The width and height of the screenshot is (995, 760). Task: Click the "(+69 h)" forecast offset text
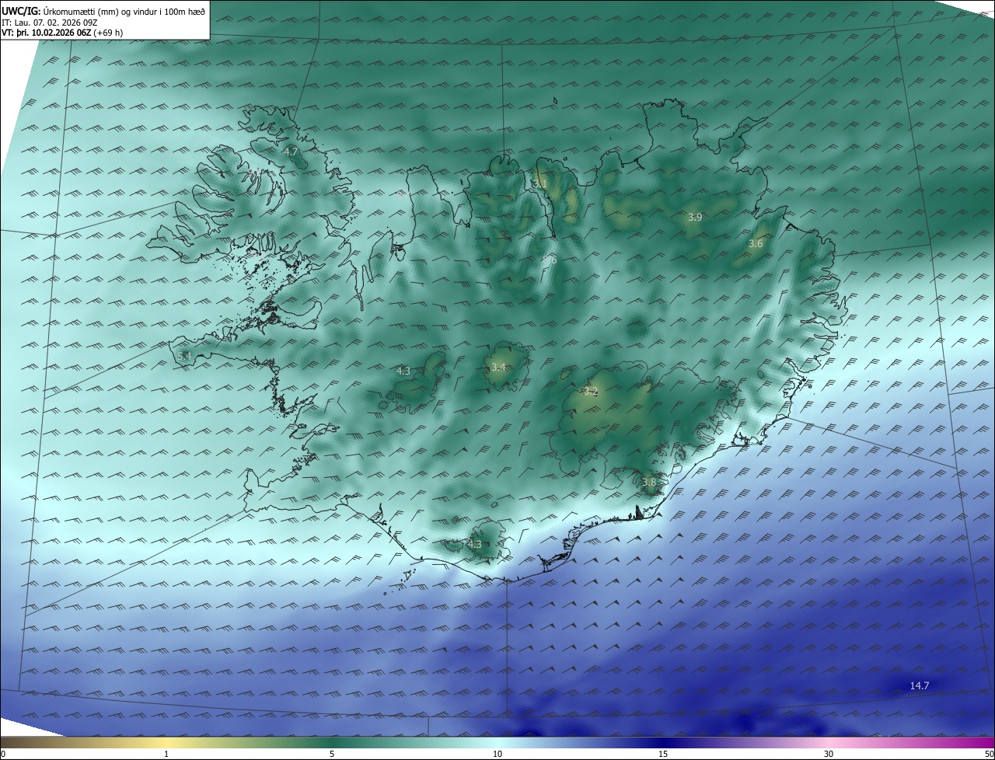pyautogui.click(x=108, y=33)
